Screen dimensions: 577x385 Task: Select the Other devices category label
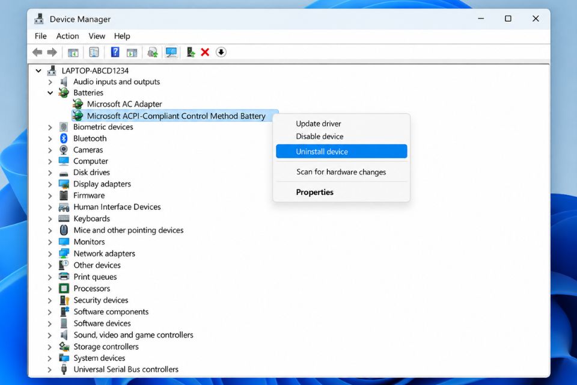[x=97, y=265]
